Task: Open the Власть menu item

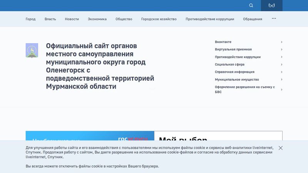Action: pos(50,19)
